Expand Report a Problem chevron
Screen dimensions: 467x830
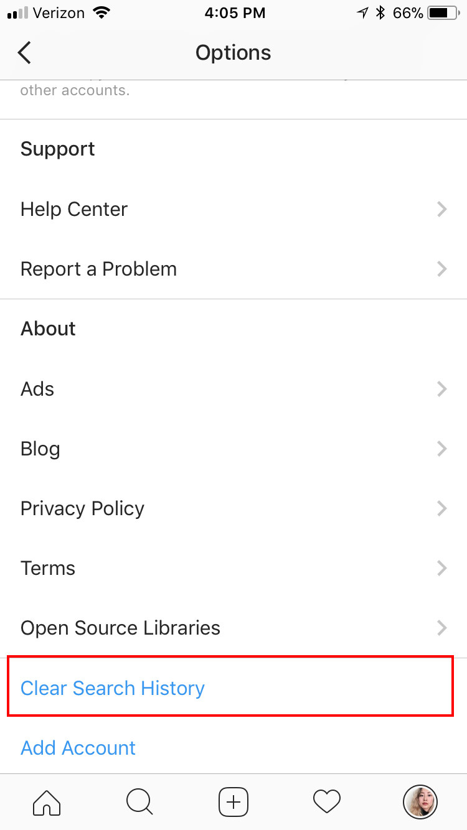click(441, 269)
